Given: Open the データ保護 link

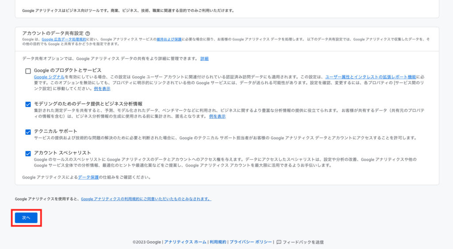Looking at the screenshot, I should [x=88, y=177].
